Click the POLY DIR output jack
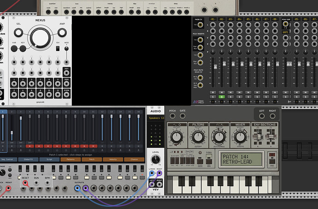This screenshot has height=209, width=318. (286, 24)
